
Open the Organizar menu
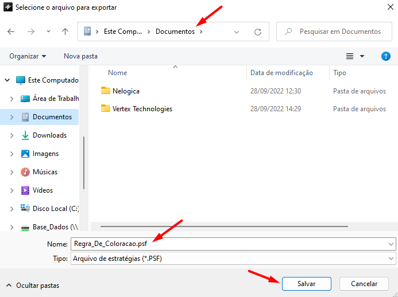28,56
